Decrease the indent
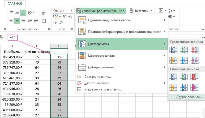 tap(30, 21)
